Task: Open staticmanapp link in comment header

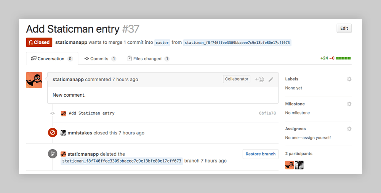Action: (68, 80)
